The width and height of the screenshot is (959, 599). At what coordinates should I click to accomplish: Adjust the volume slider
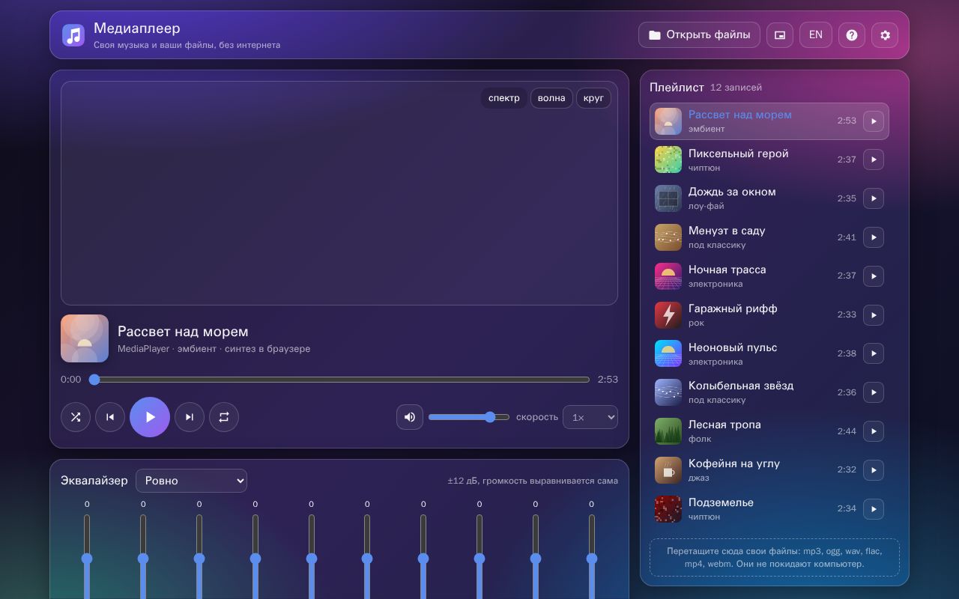coord(469,417)
